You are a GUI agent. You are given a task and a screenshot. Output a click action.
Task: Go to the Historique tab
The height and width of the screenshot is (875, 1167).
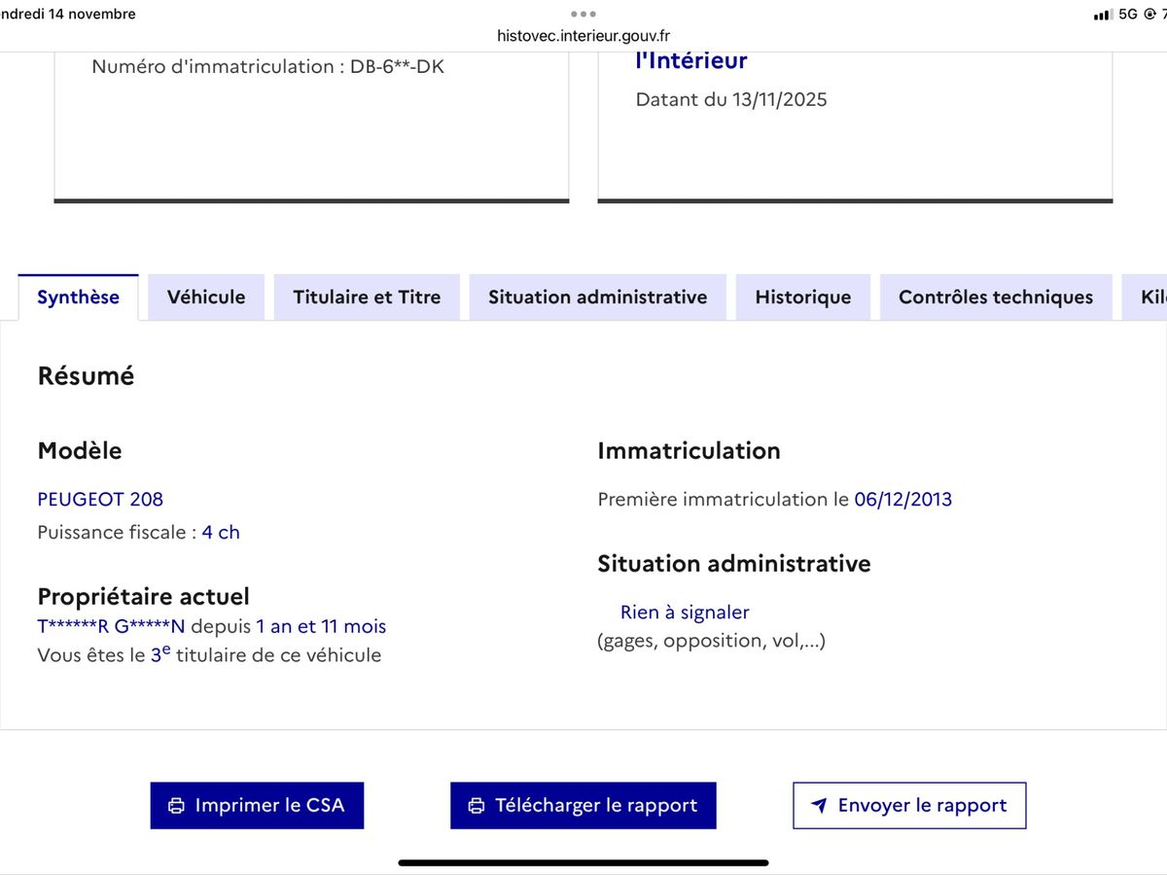click(x=802, y=297)
